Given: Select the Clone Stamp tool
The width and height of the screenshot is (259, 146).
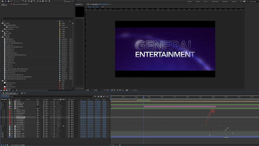Looking at the screenshot, I should tap(40, 1).
